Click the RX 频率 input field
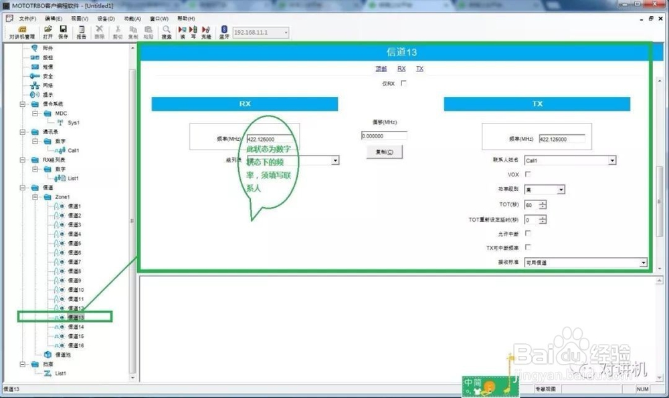Screen dimensions: 669x398 (270, 139)
